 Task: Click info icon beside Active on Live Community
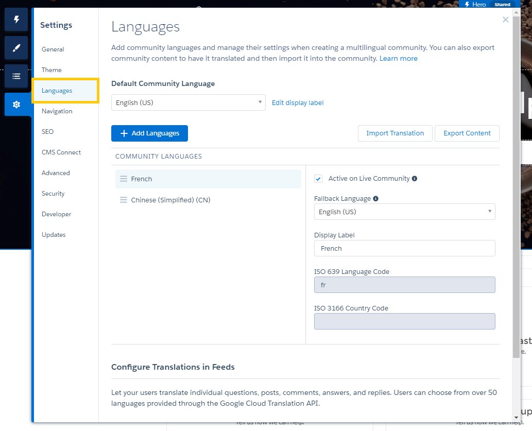(415, 179)
